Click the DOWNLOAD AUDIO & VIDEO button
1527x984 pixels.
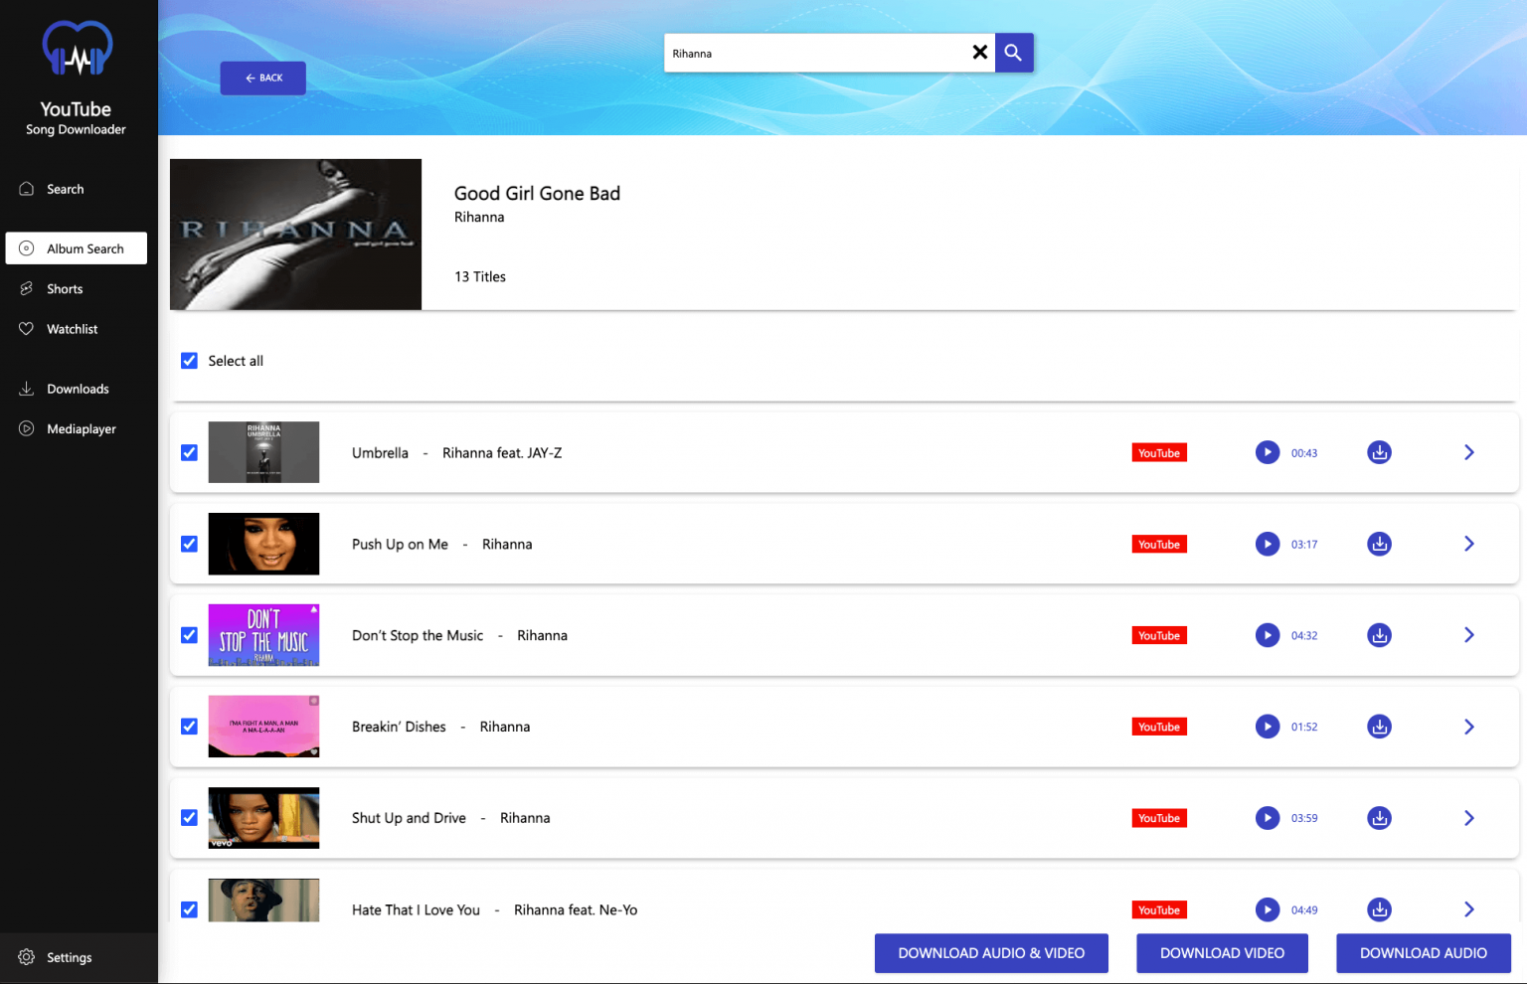point(991,952)
